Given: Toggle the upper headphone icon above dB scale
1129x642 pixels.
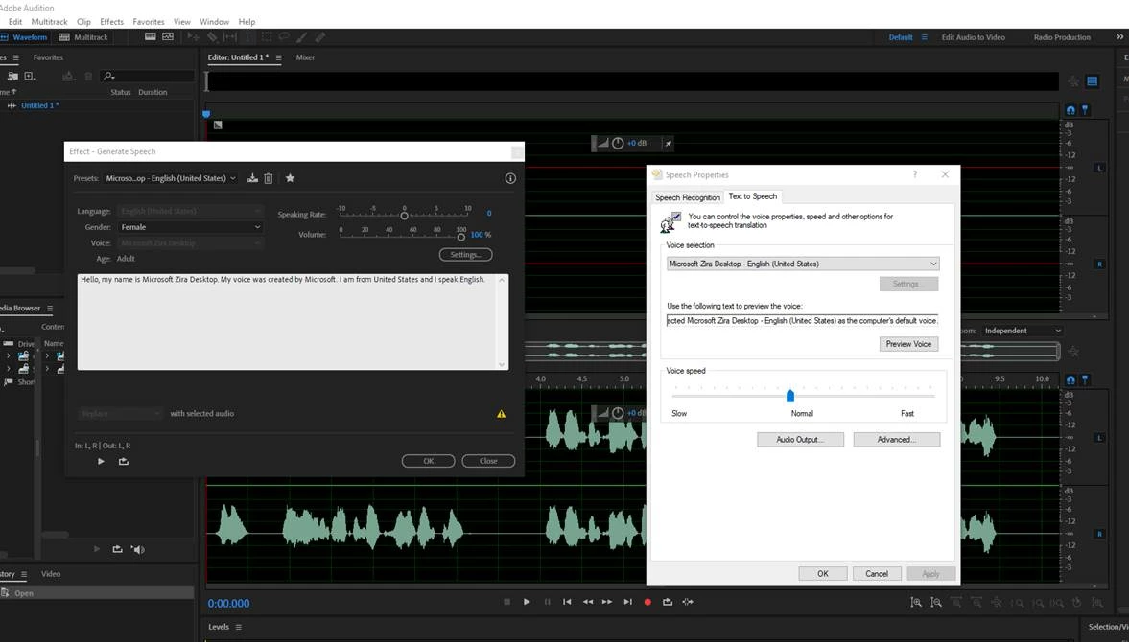Looking at the screenshot, I should click(x=1070, y=110).
